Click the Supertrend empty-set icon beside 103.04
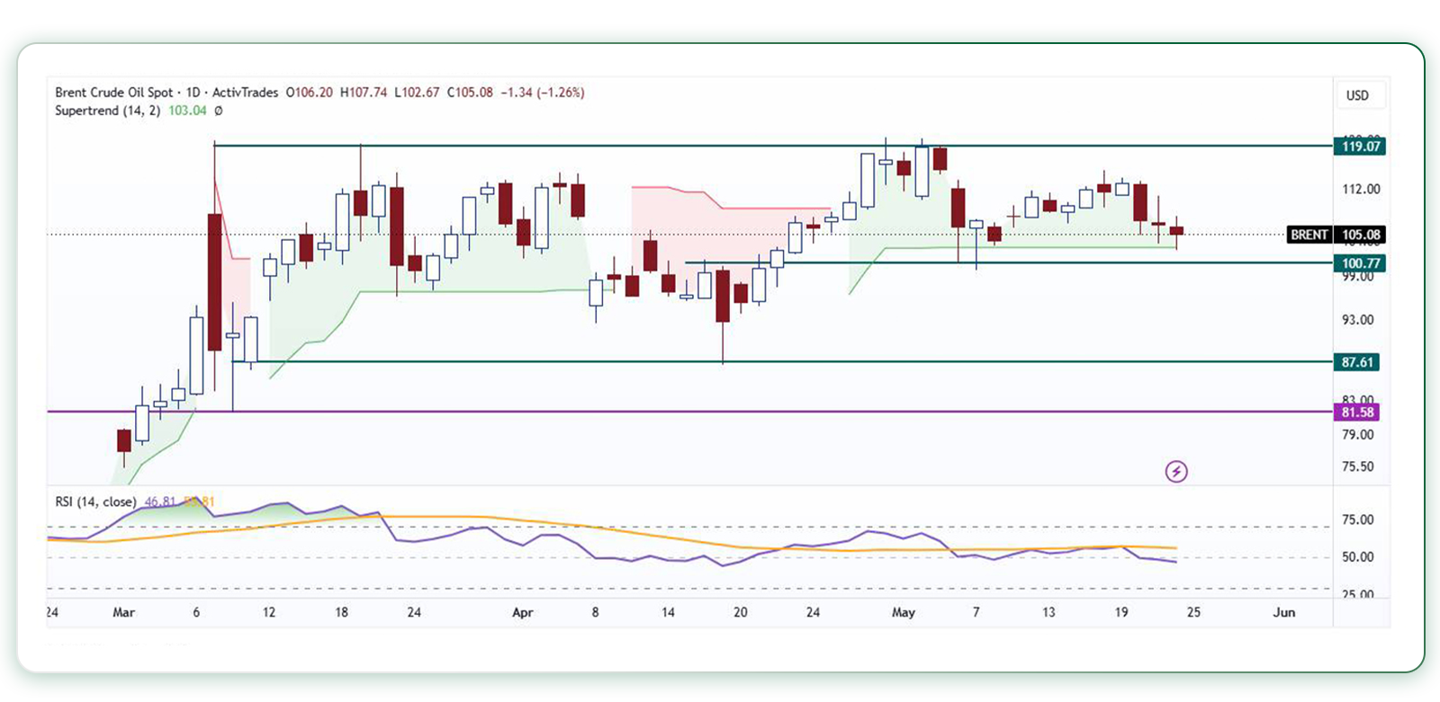This screenshot has width=1440, height=702. (x=219, y=111)
